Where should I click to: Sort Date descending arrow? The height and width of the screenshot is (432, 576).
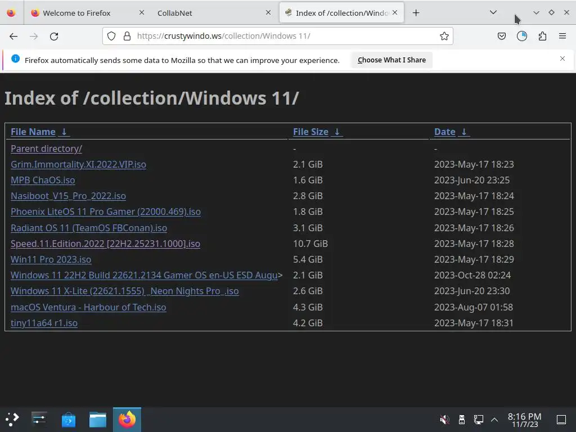point(464,132)
